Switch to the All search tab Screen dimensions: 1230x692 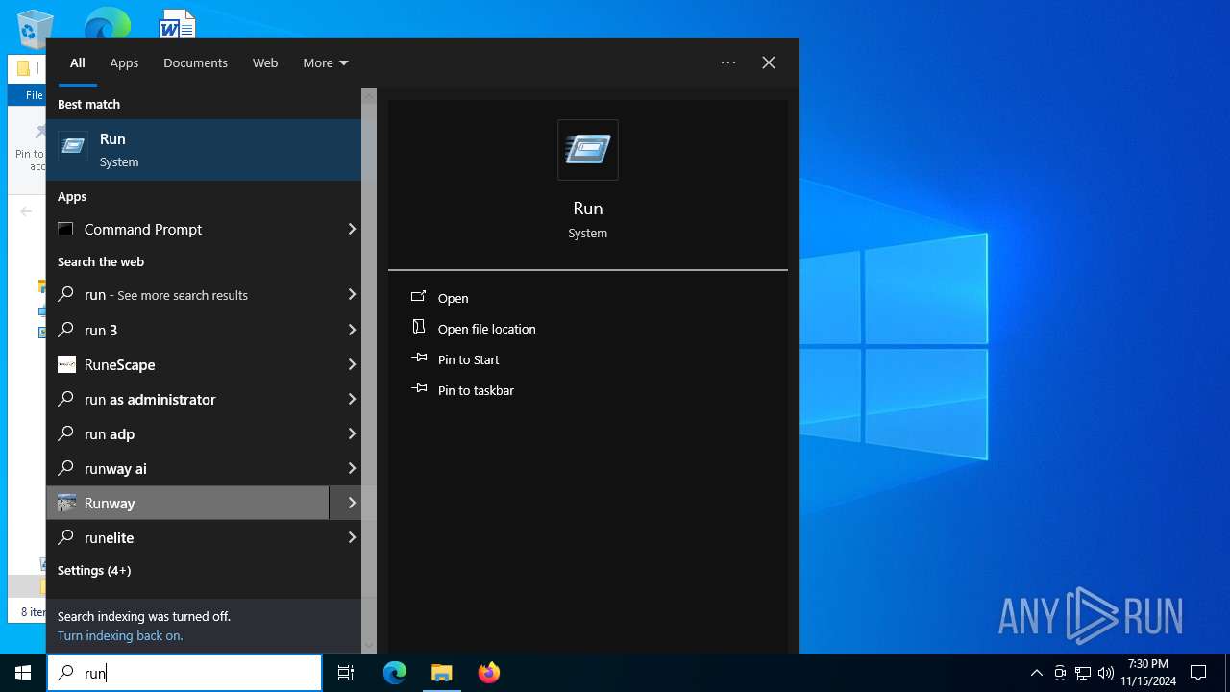pyautogui.click(x=78, y=62)
